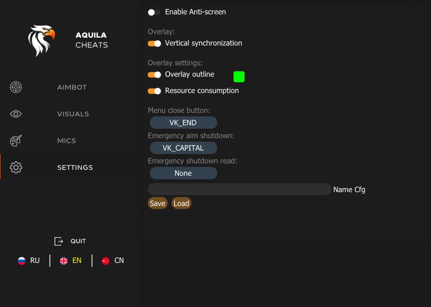This screenshot has width=431, height=307.
Task: Disable Vertical synchronization
Action: pos(154,44)
